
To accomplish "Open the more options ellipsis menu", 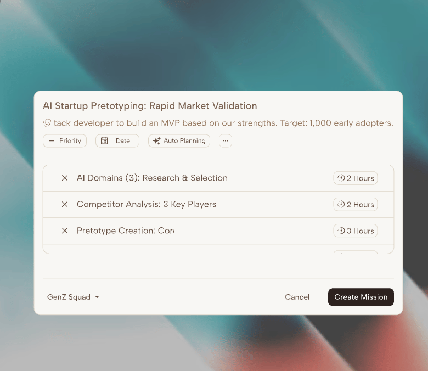I will 226,141.
